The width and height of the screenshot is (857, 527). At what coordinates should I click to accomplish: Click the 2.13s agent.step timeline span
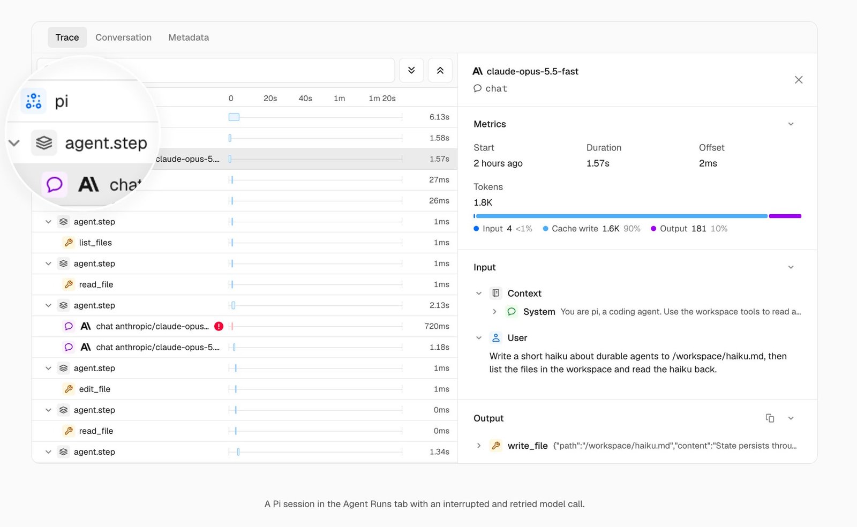click(234, 305)
